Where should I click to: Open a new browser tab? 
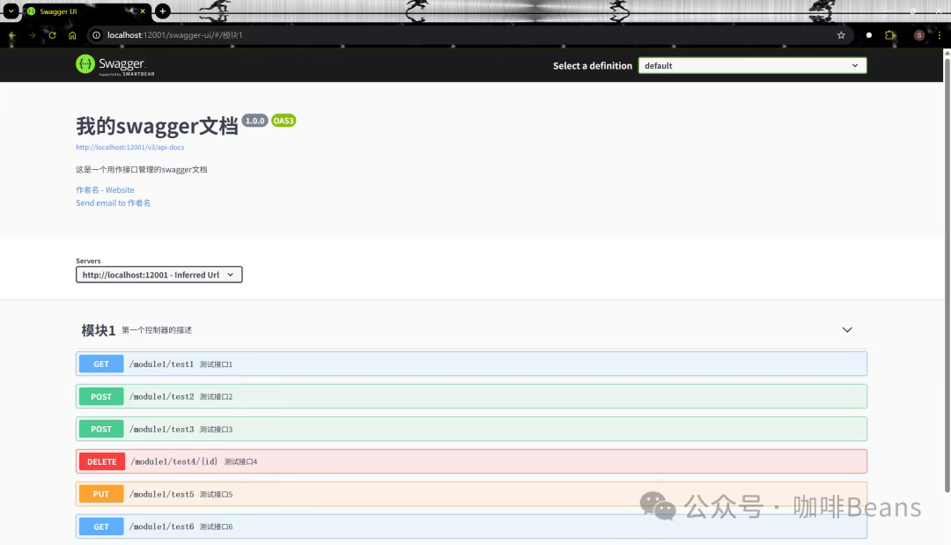tap(161, 11)
